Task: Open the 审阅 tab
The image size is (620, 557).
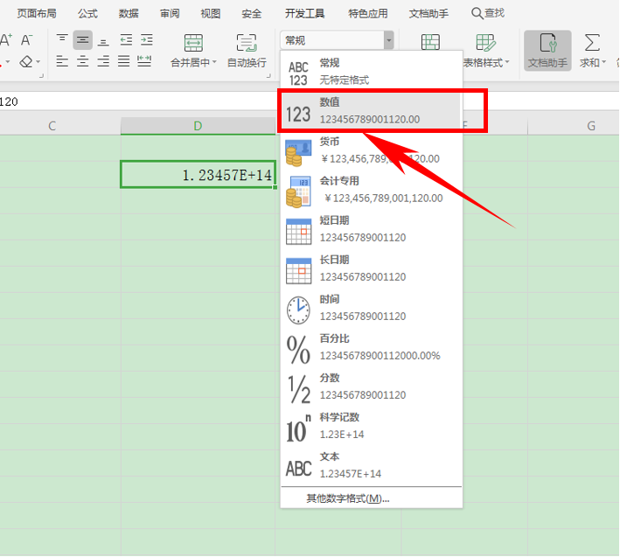Action: [x=170, y=14]
